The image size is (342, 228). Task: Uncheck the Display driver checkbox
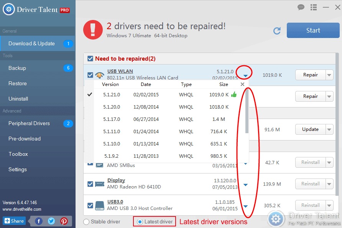(90, 184)
